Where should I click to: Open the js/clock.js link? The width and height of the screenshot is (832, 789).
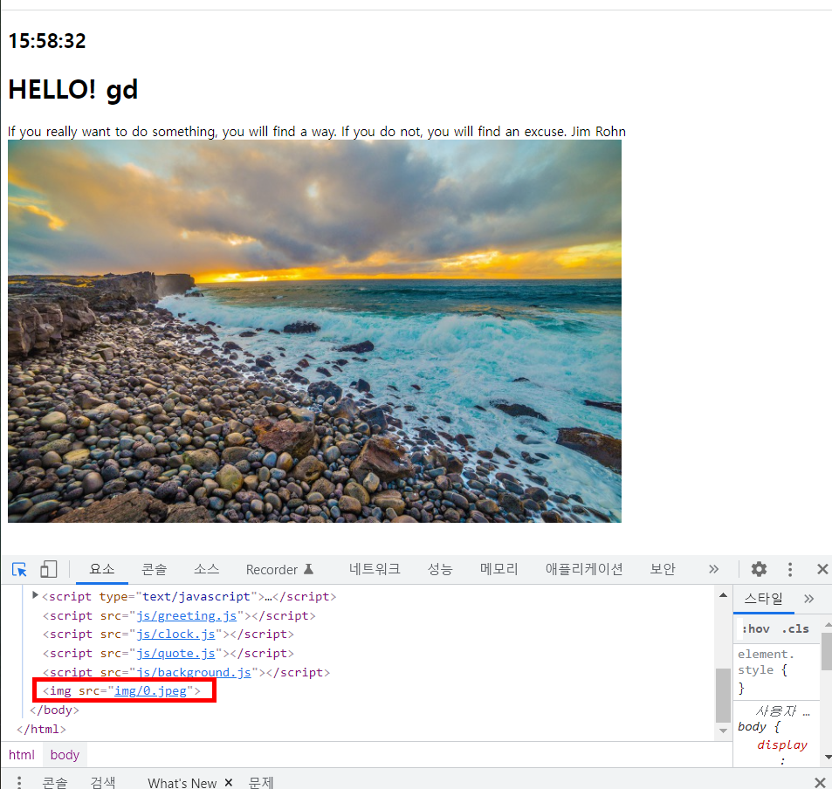pos(175,634)
